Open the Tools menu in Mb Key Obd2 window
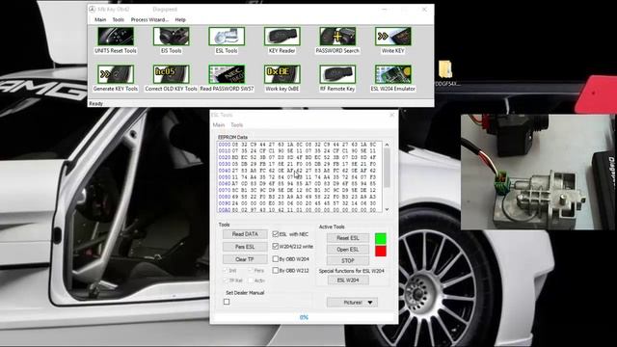The width and height of the screenshot is (617, 347). [118, 19]
